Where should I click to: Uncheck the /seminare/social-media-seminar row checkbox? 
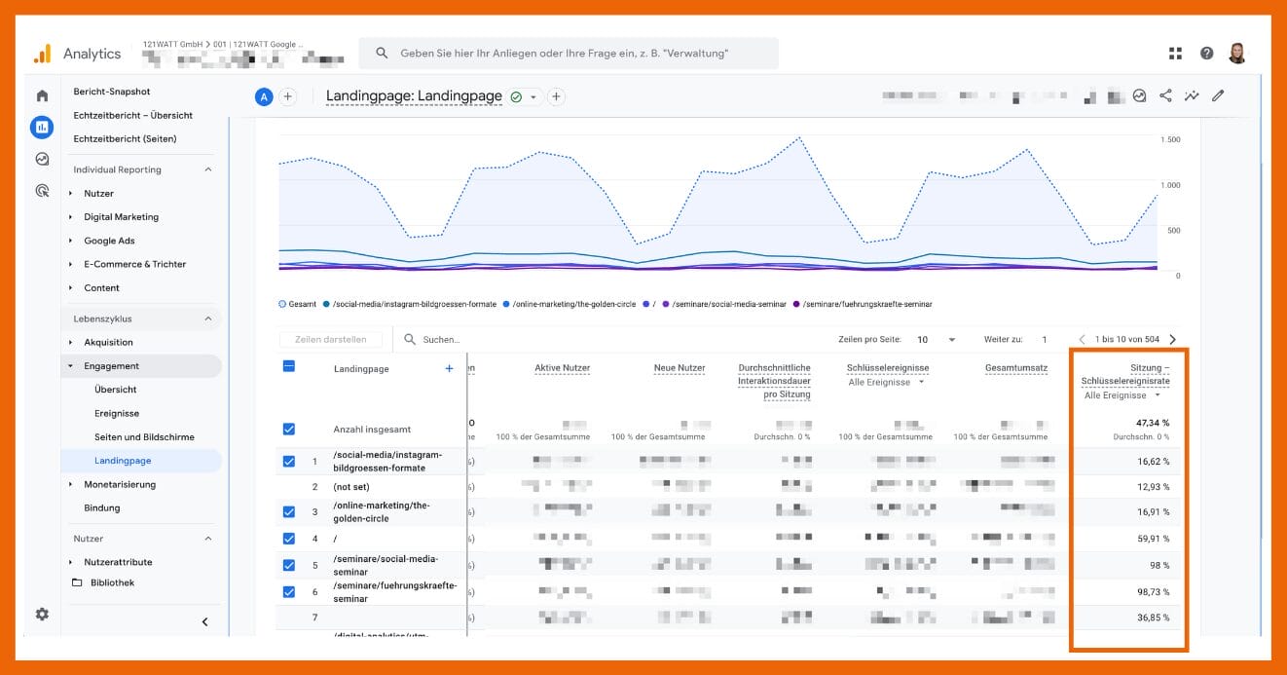pyautogui.click(x=288, y=565)
